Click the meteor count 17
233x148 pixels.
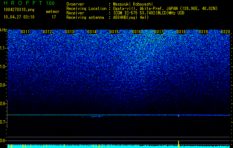[54, 17]
